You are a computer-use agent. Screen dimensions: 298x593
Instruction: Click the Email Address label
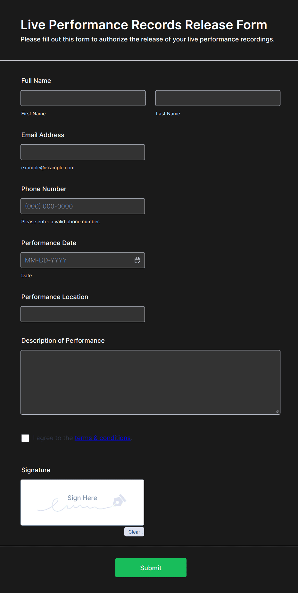click(x=43, y=135)
